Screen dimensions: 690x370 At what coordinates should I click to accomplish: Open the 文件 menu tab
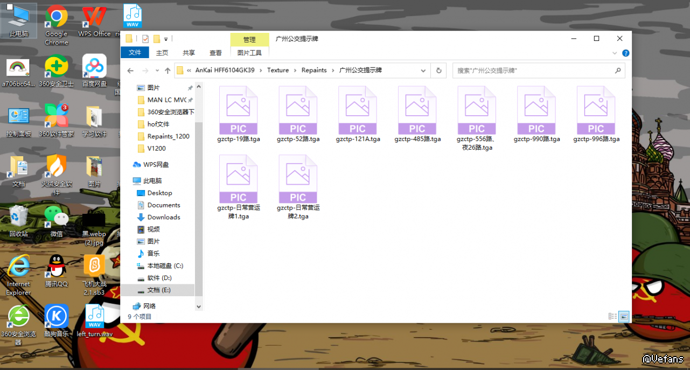tap(135, 53)
